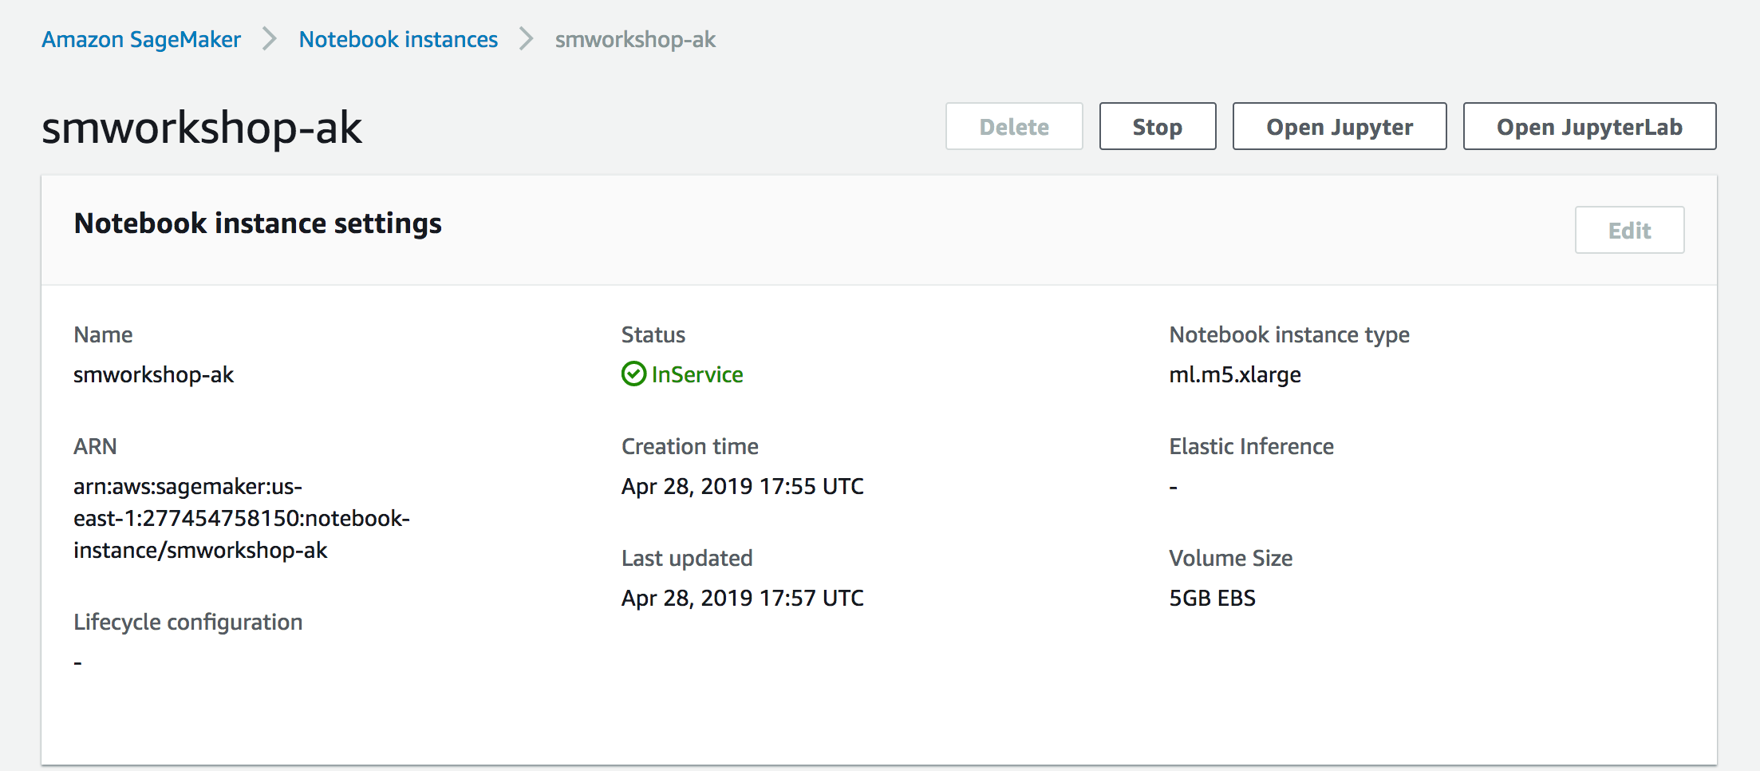The image size is (1760, 771).
Task: Click volume size 5GB EBS
Action: [1212, 598]
